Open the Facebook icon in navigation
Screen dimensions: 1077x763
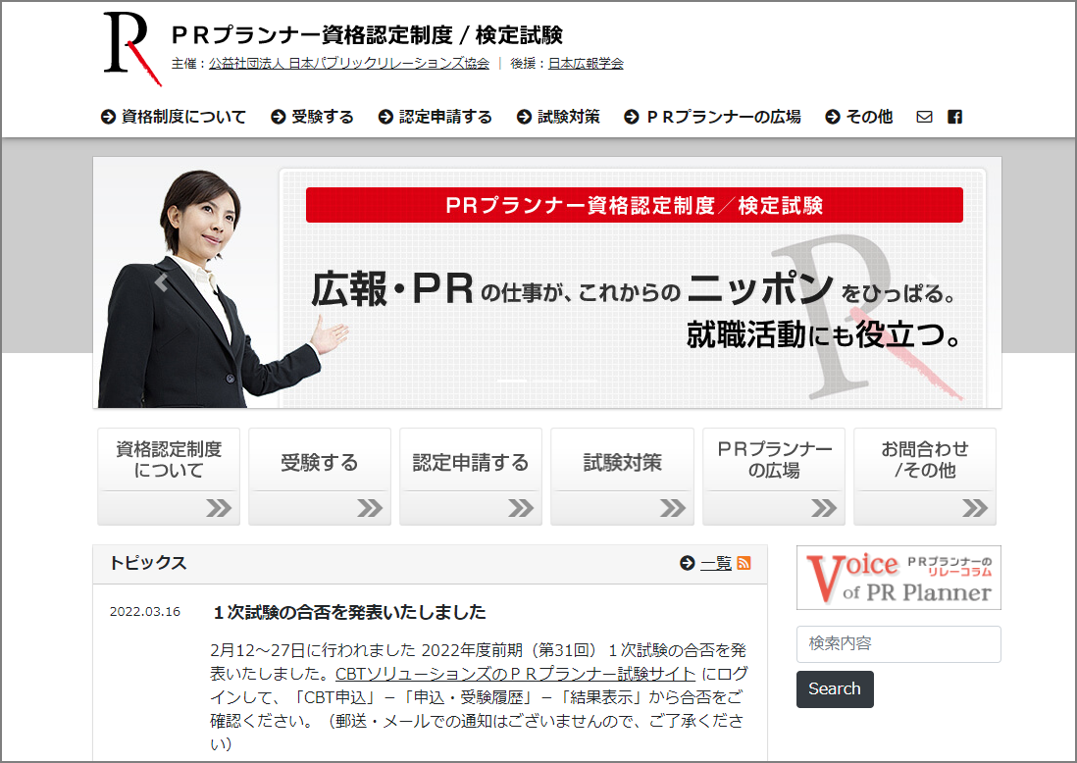(x=954, y=117)
